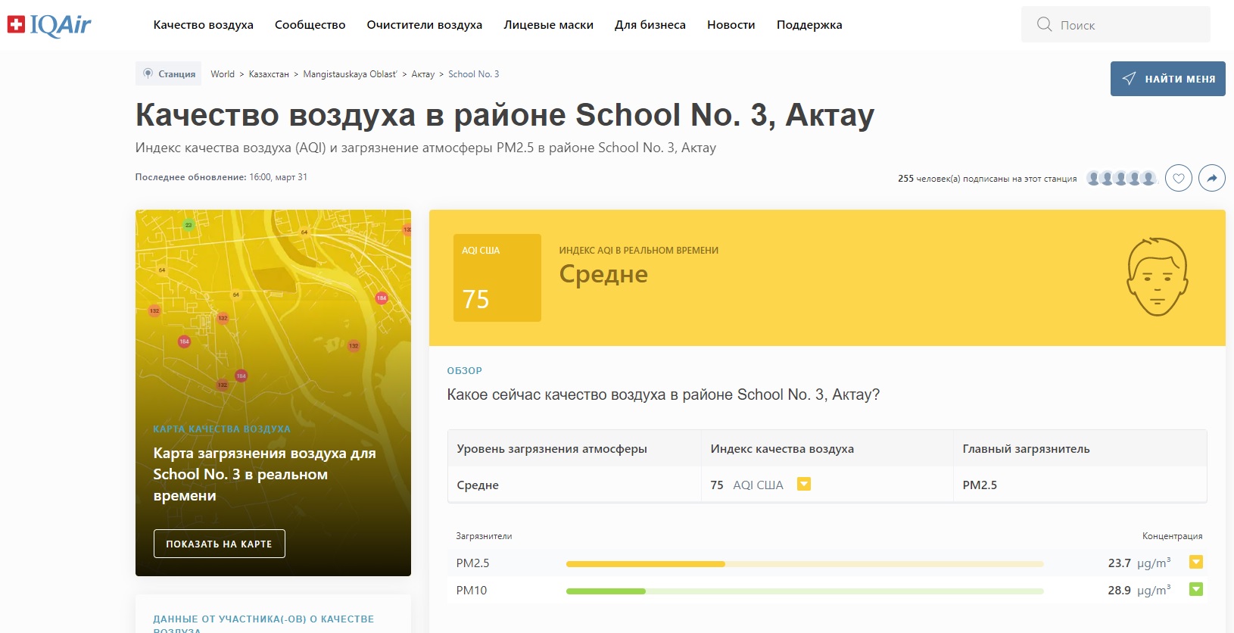Click the IQAir logo
This screenshot has height=633, width=1234.
[49, 25]
